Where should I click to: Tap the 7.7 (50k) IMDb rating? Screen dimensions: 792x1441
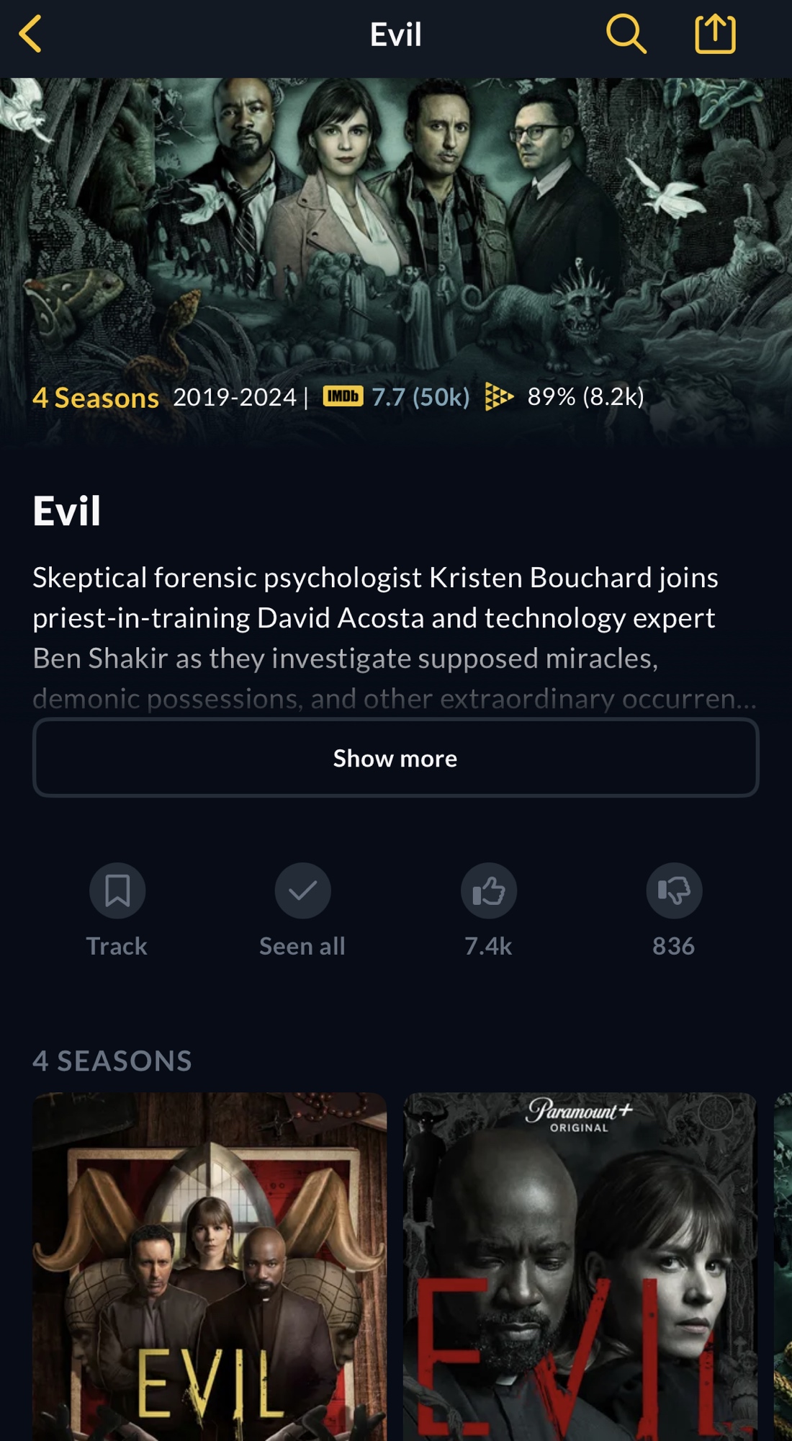pyautogui.click(x=420, y=397)
